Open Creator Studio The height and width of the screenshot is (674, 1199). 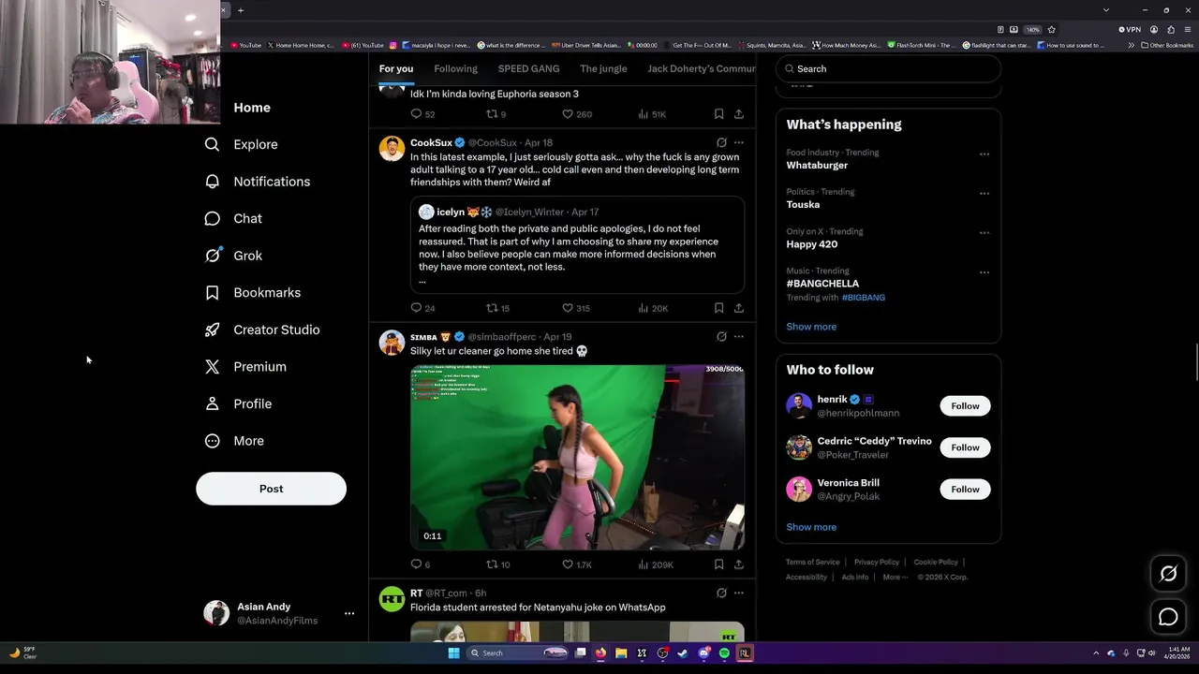click(x=262, y=330)
